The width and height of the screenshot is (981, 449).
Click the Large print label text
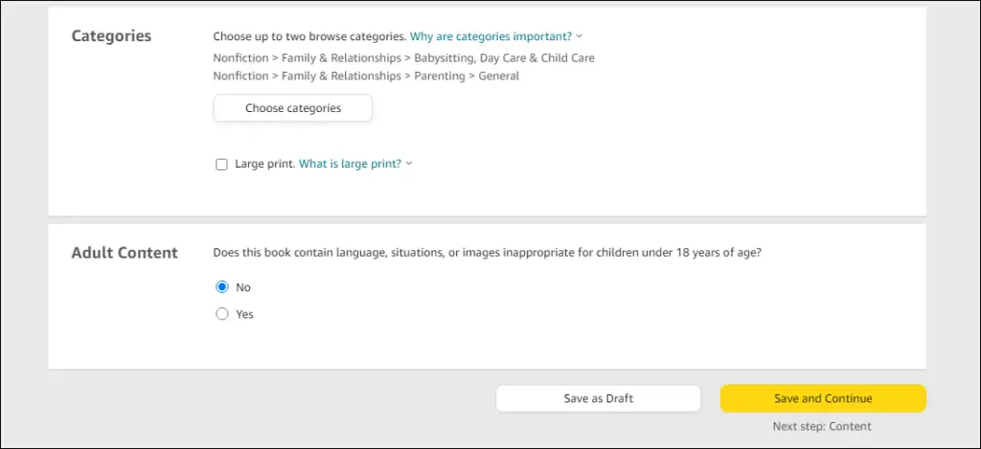[265, 164]
